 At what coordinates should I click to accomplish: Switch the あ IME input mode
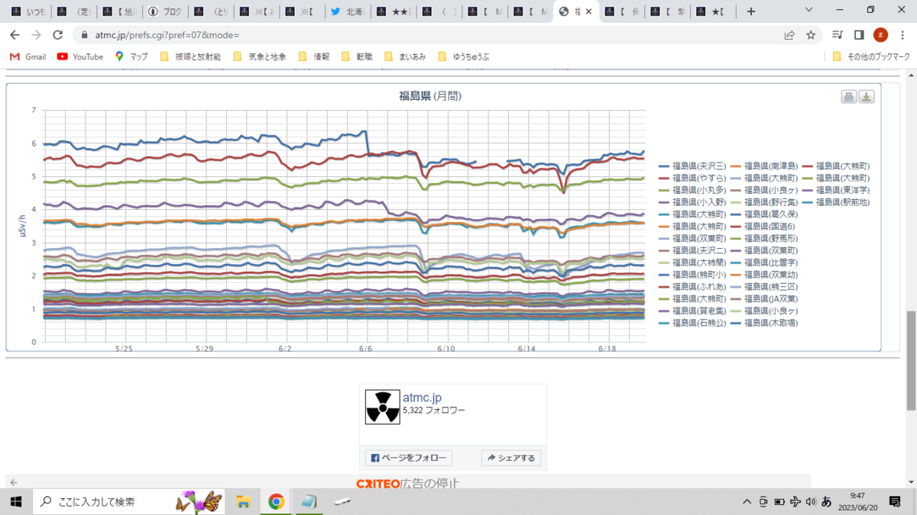(x=826, y=501)
